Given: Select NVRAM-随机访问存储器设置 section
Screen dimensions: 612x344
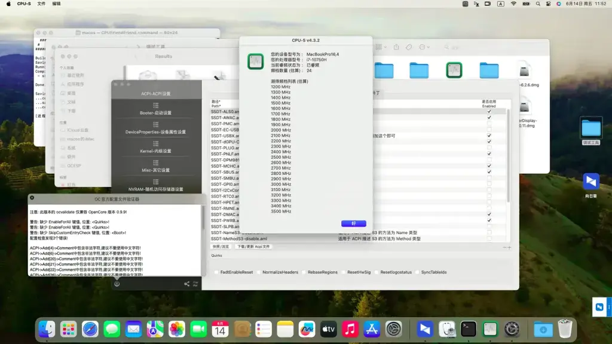Looking at the screenshot, I should [x=156, y=186].
